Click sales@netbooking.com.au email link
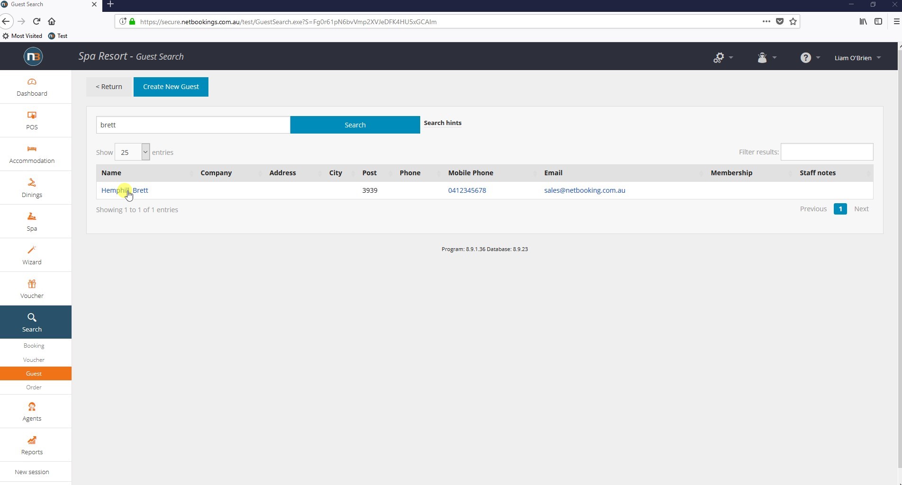This screenshot has width=902, height=485. [x=585, y=190]
